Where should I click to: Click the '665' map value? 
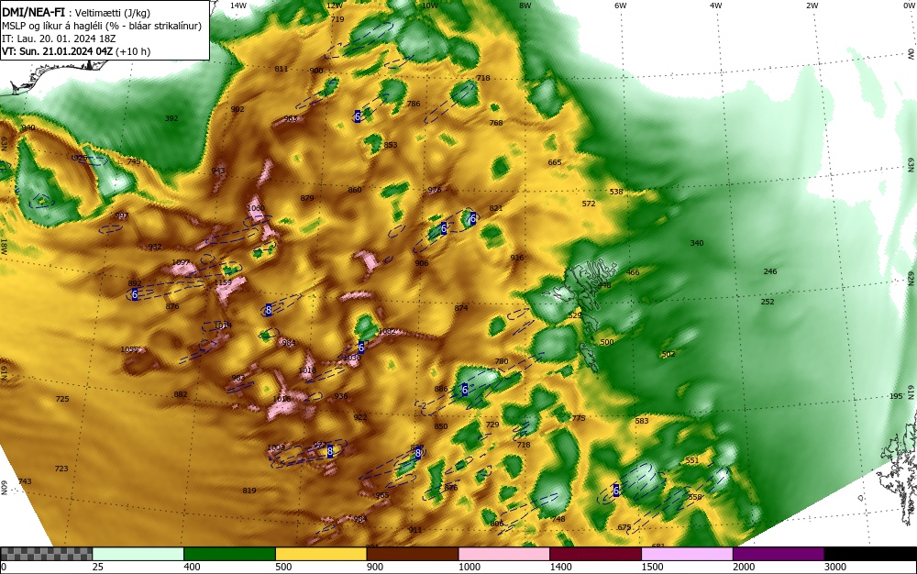[x=555, y=163]
